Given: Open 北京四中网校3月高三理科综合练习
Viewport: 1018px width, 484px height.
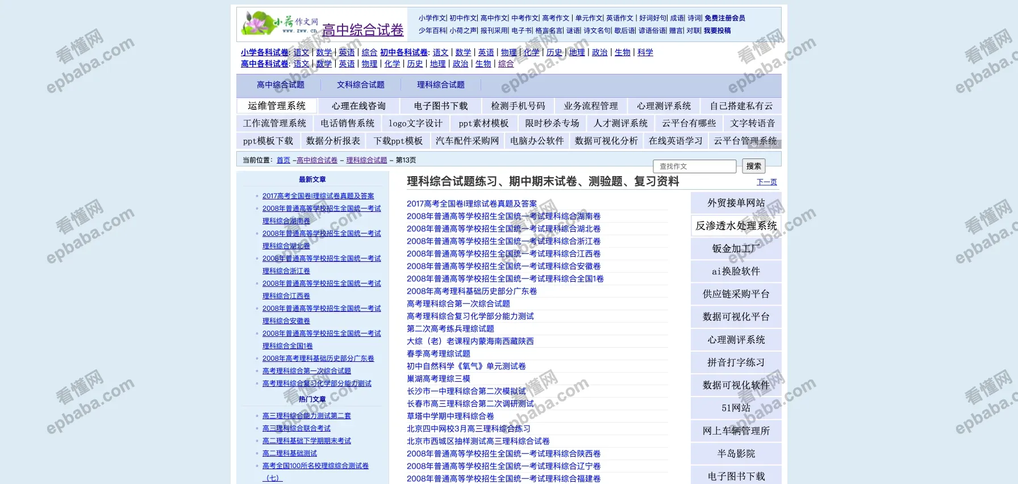Looking at the screenshot, I should tap(469, 428).
